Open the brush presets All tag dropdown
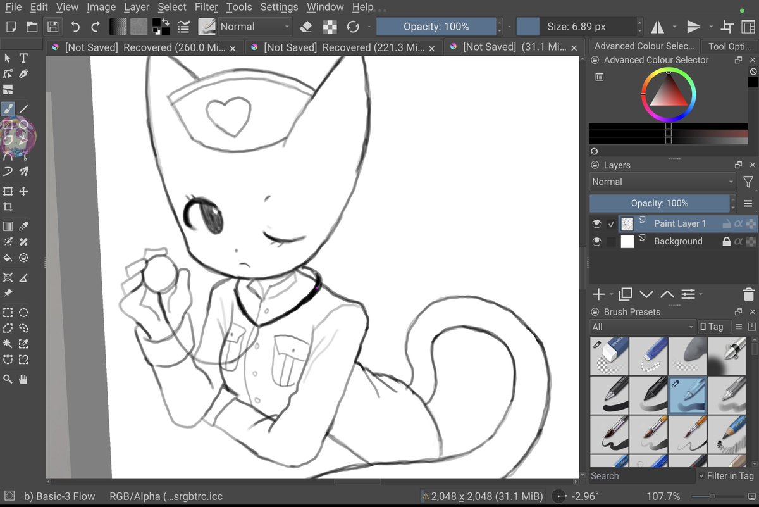The image size is (759, 507). pyautogui.click(x=642, y=327)
